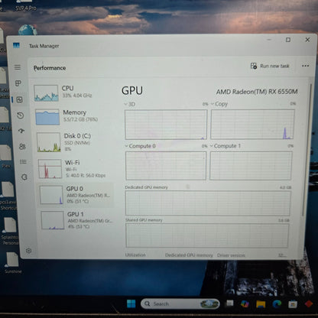Click the Windows Start button

(x=131, y=303)
